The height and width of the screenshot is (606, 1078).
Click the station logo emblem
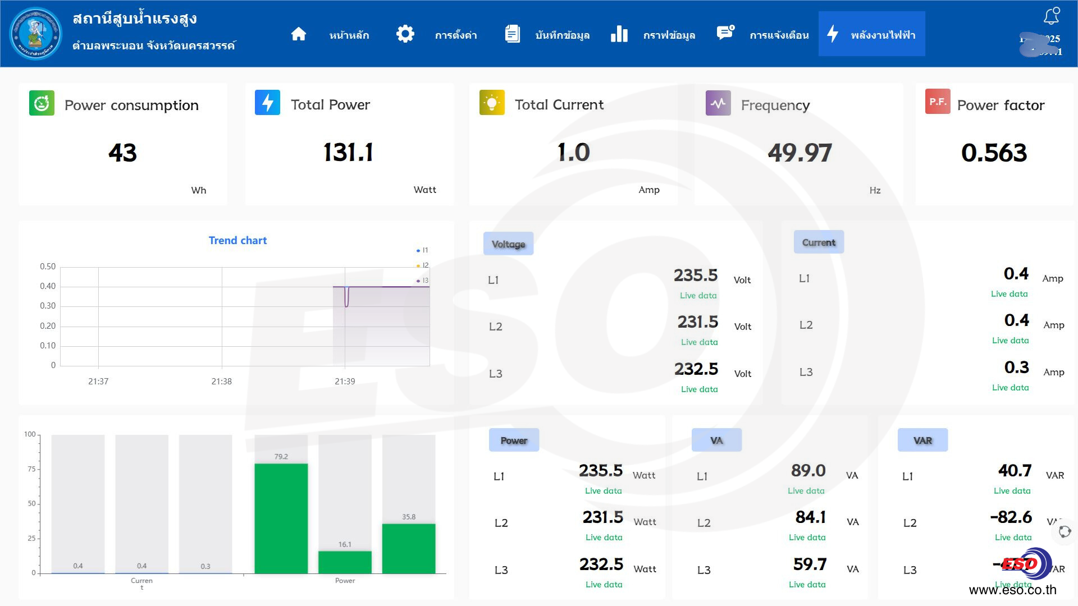36,34
